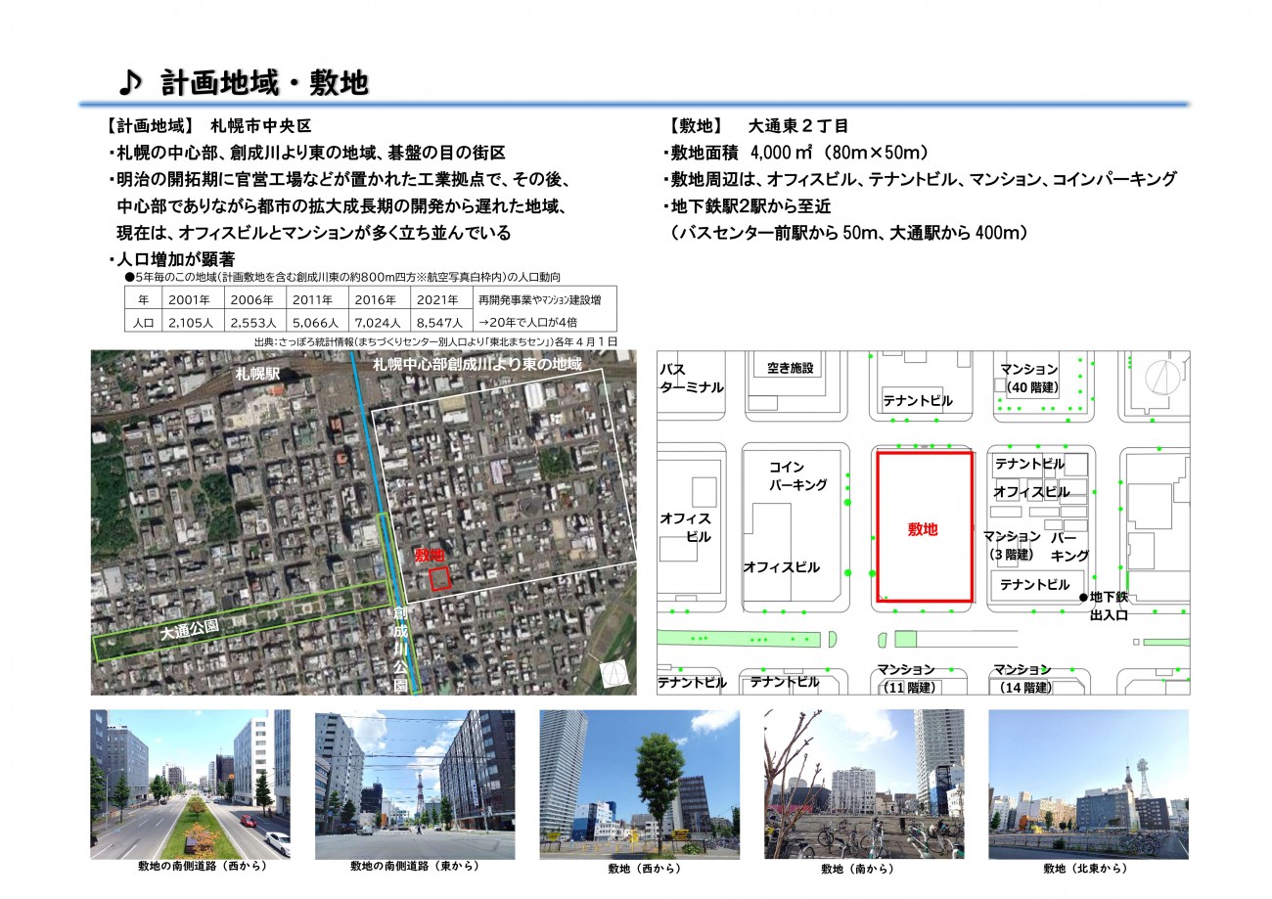Select the site photo captioned 敷地(西から)
This screenshot has height=899, width=1272.
tap(639, 785)
